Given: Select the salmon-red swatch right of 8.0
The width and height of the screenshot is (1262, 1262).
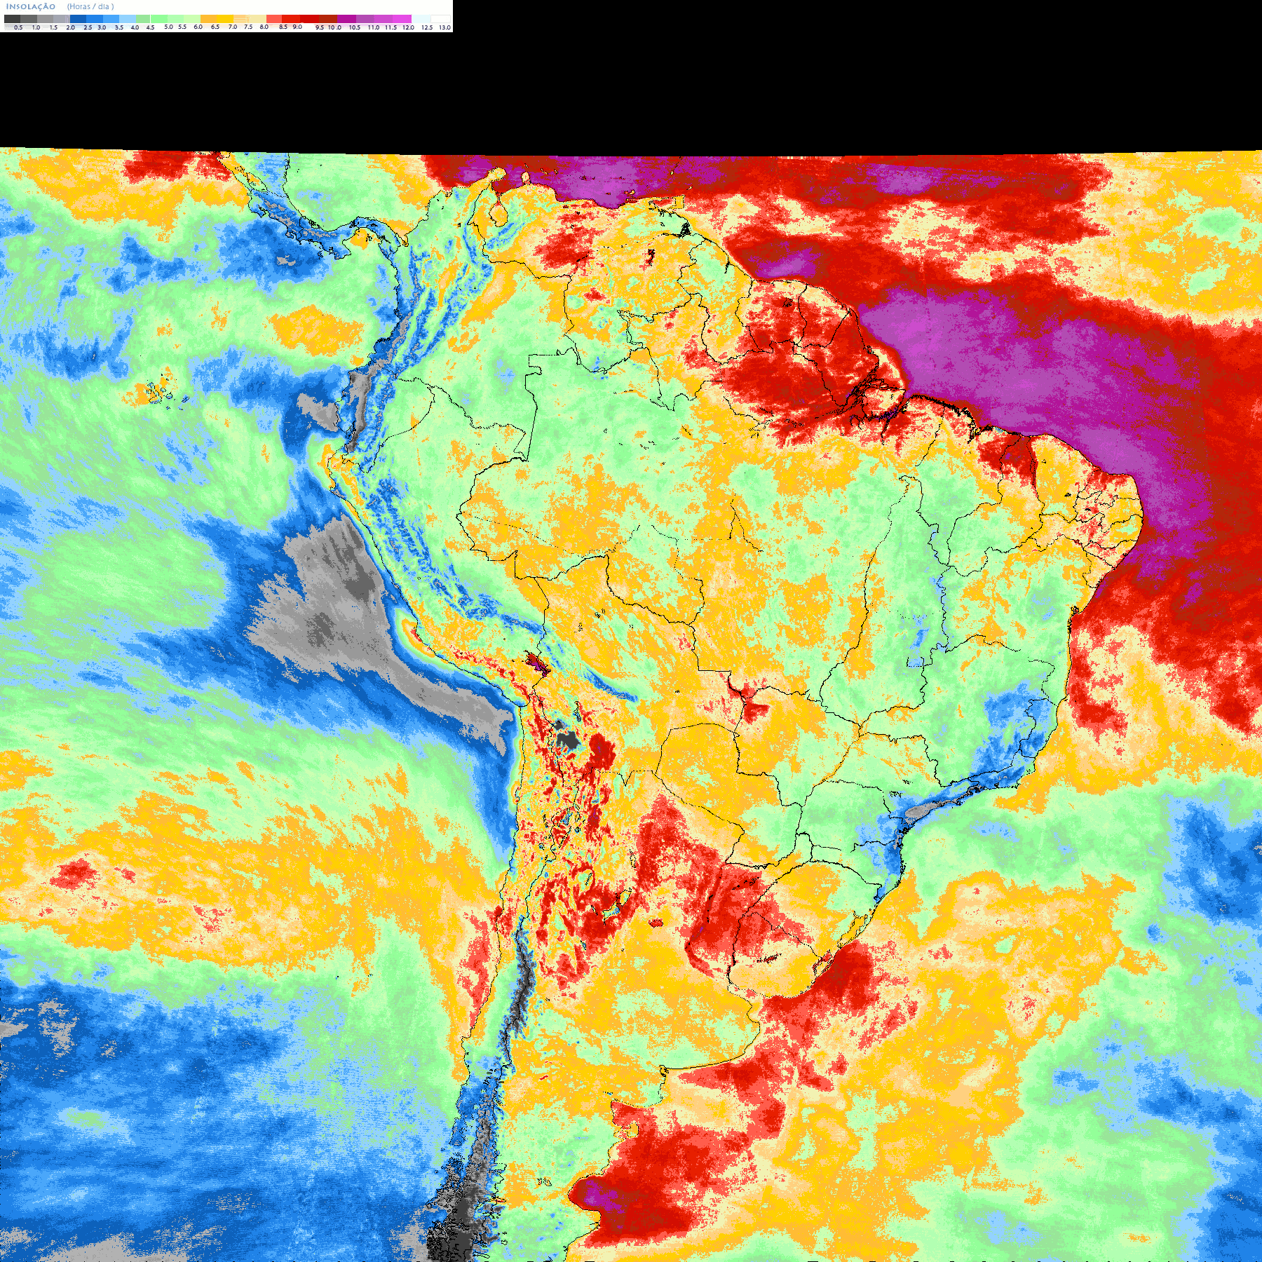Looking at the screenshot, I should (274, 19).
